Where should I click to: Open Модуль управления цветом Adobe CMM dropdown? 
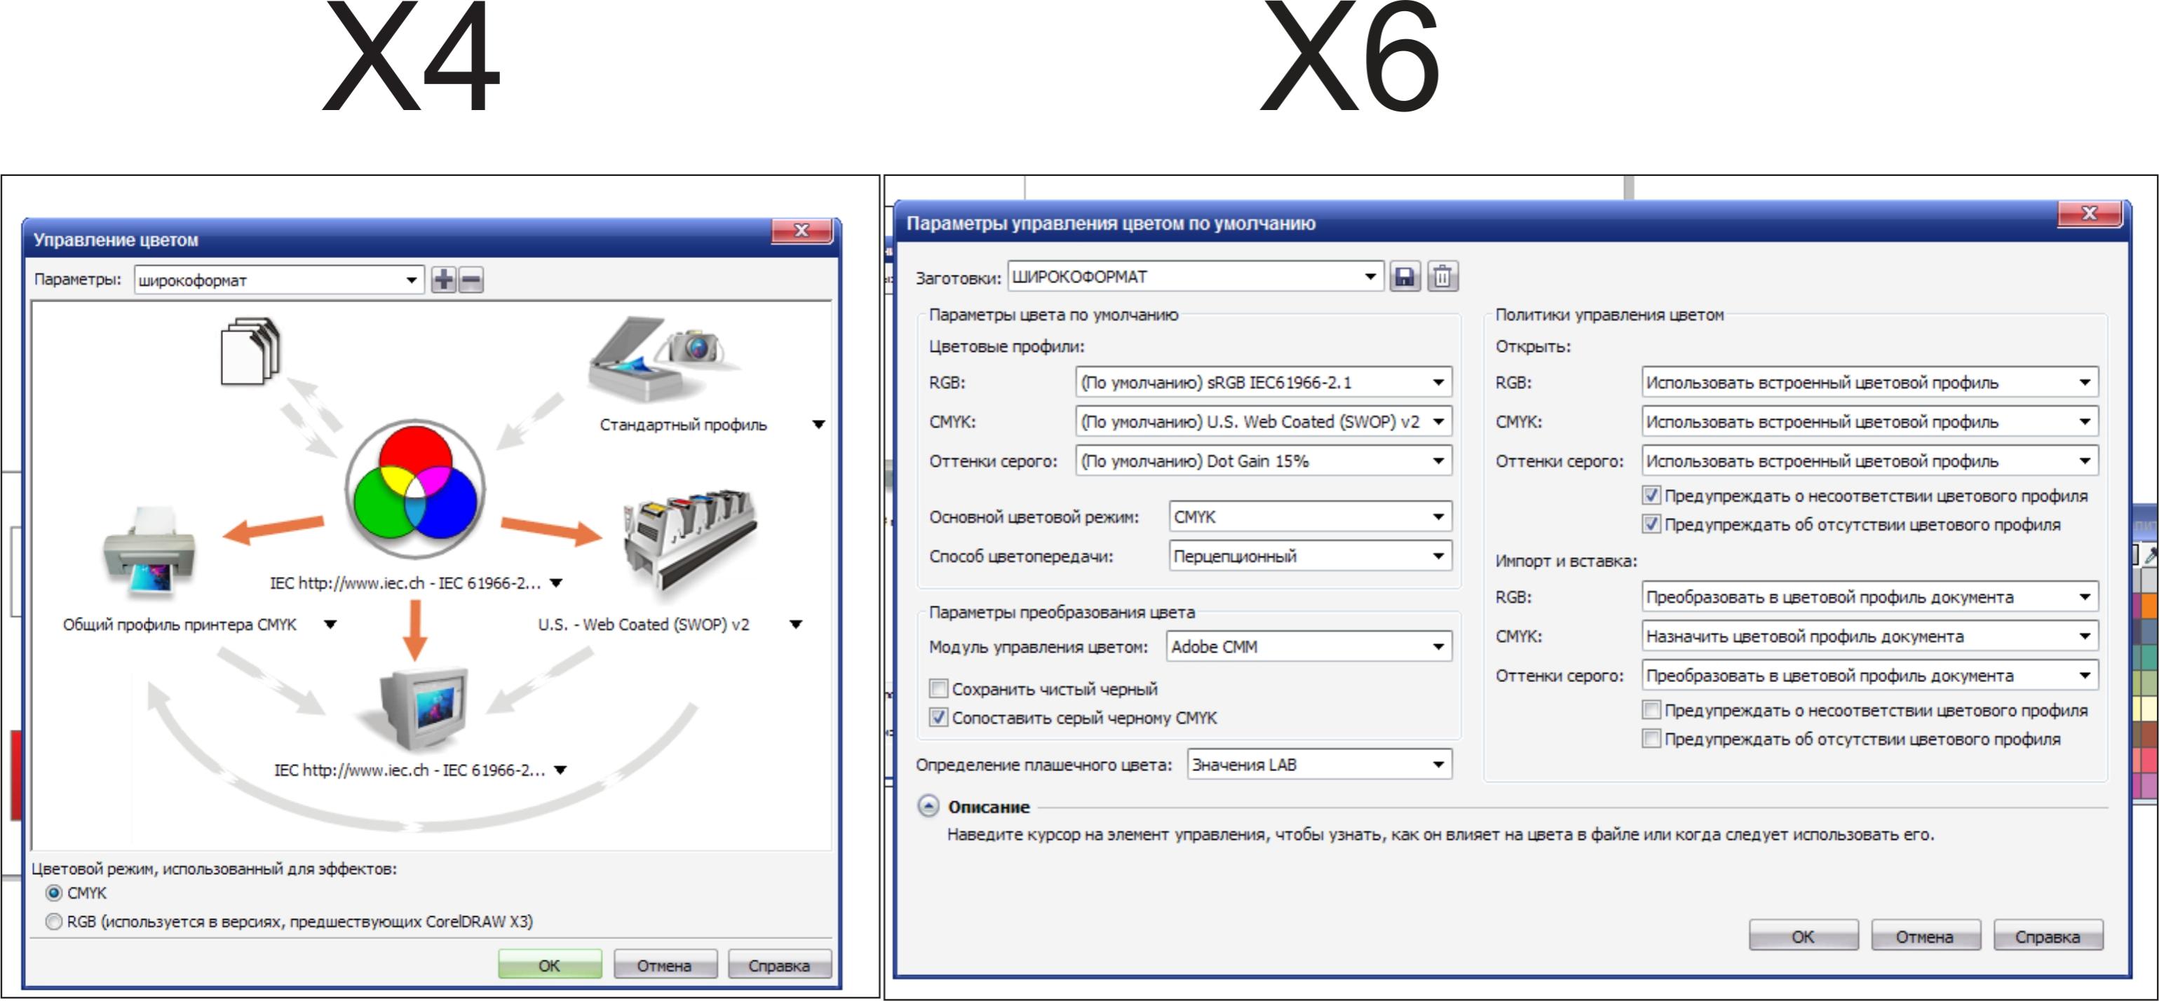1309,647
